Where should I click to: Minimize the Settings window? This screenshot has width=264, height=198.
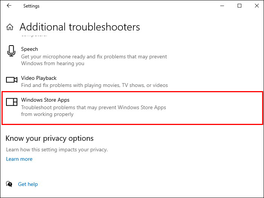click(x=222, y=6)
